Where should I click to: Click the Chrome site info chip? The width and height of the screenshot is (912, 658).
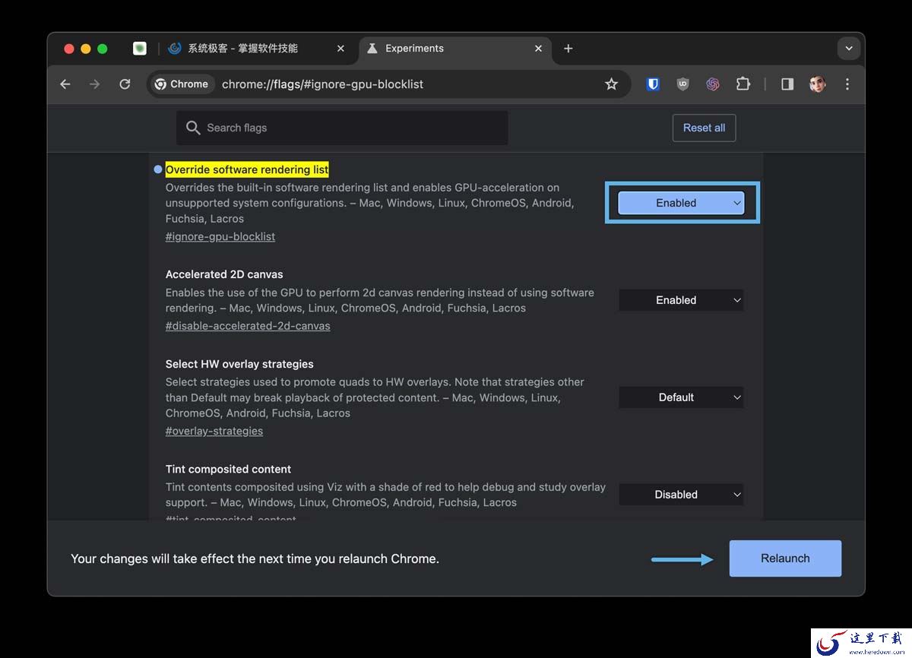182,84
